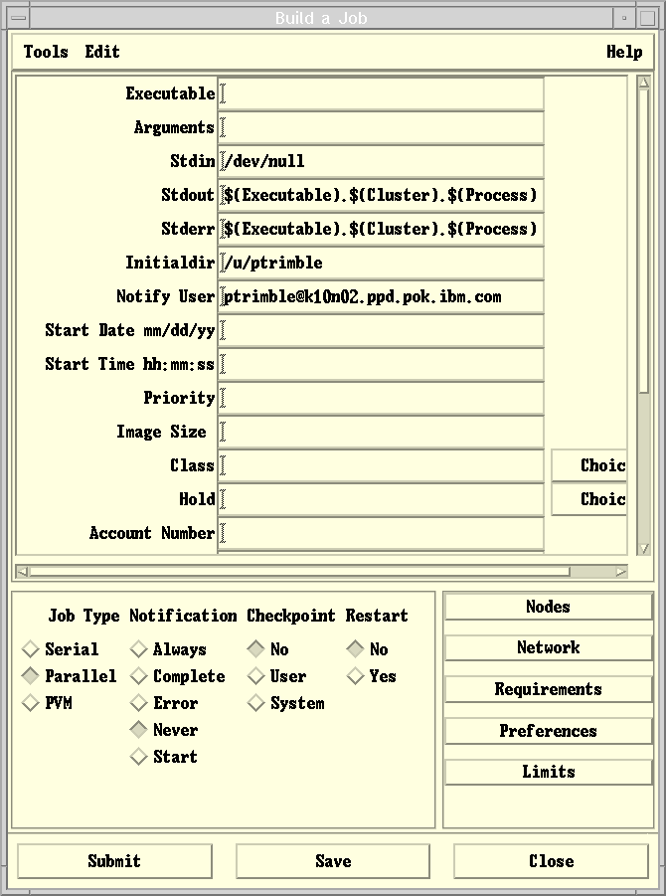Open the Network dialog button

tap(549, 647)
